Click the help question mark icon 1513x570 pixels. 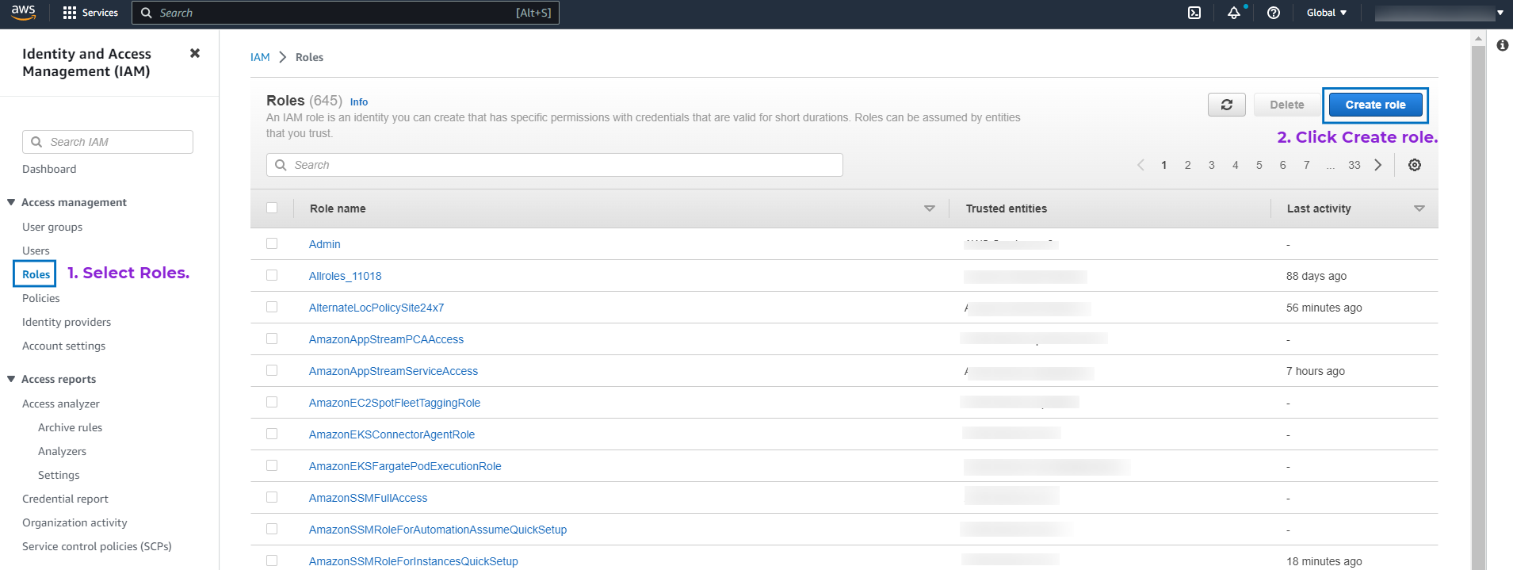pyautogui.click(x=1274, y=13)
